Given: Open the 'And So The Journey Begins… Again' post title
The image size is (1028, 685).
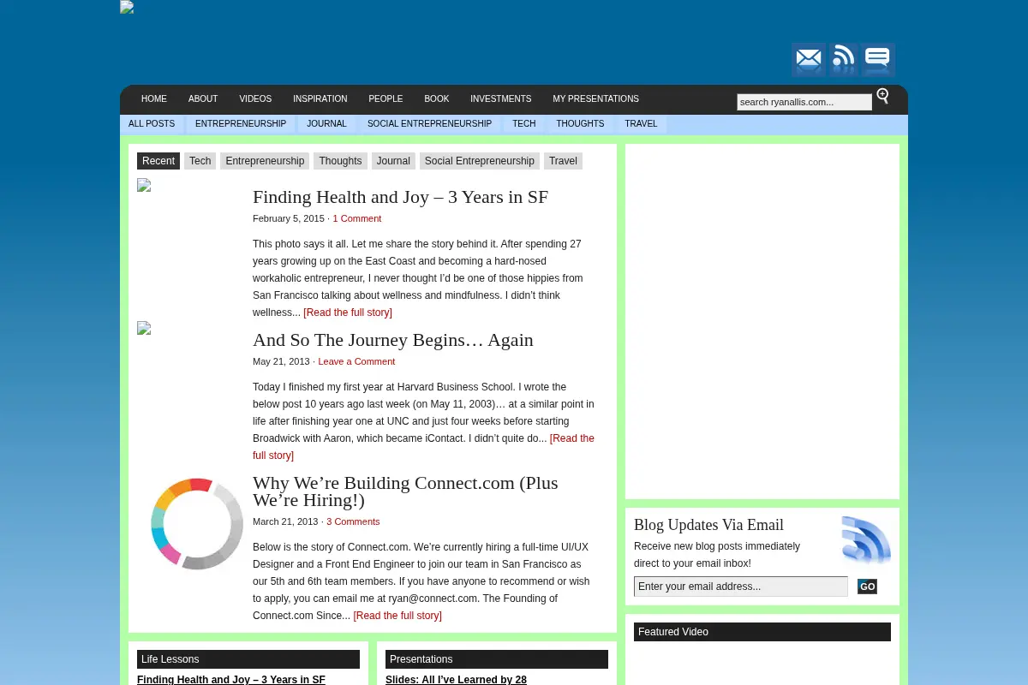Looking at the screenshot, I should pyautogui.click(x=392, y=340).
